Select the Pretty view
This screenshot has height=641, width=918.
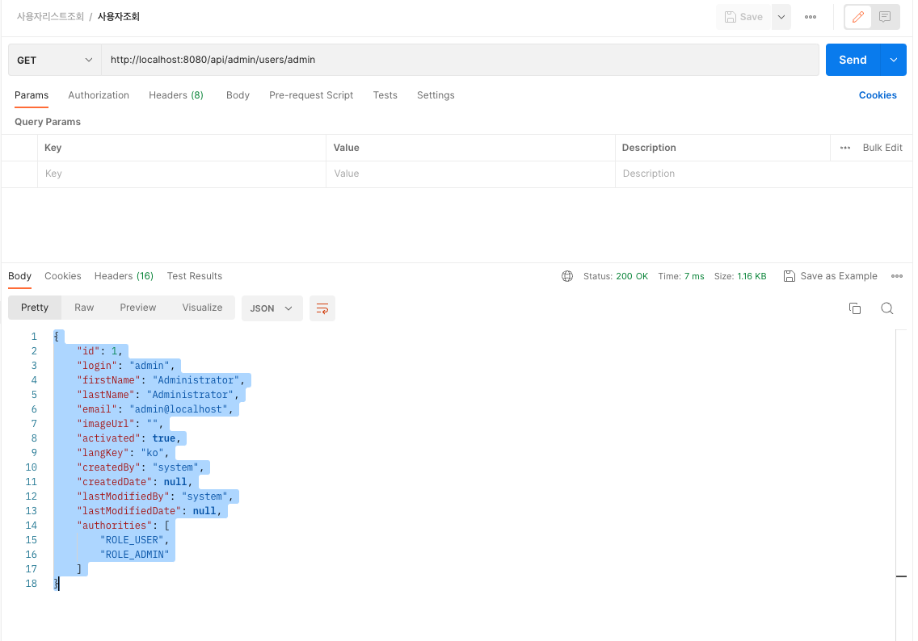[x=35, y=308]
